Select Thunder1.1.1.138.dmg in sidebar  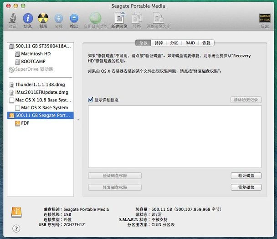pos(41,85)
